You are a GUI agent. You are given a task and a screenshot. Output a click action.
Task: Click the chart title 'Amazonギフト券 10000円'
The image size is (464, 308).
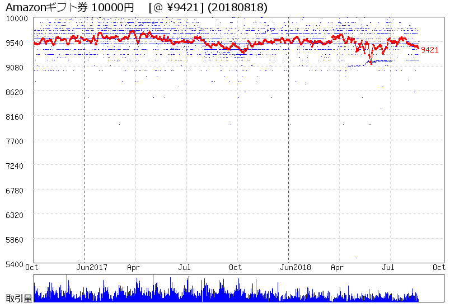coord(70,7)
